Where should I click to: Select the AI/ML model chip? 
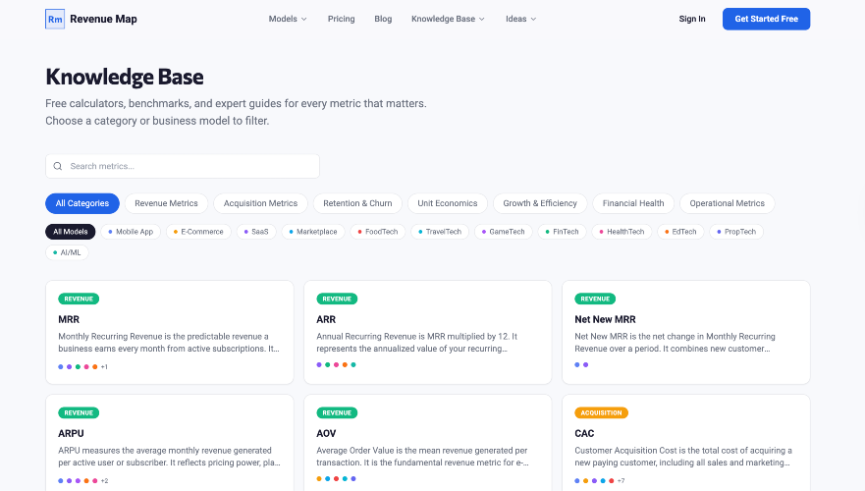(68, 252)
